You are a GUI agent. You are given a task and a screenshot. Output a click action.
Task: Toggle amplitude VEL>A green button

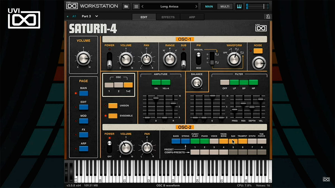(166, 82)
